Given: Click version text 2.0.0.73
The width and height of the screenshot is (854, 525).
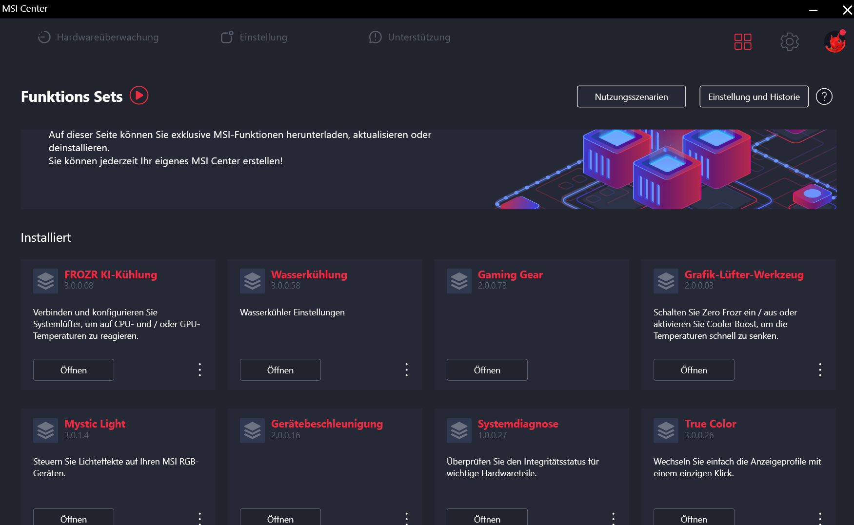Looking at the screenshot, I should [x=493, y=286].
